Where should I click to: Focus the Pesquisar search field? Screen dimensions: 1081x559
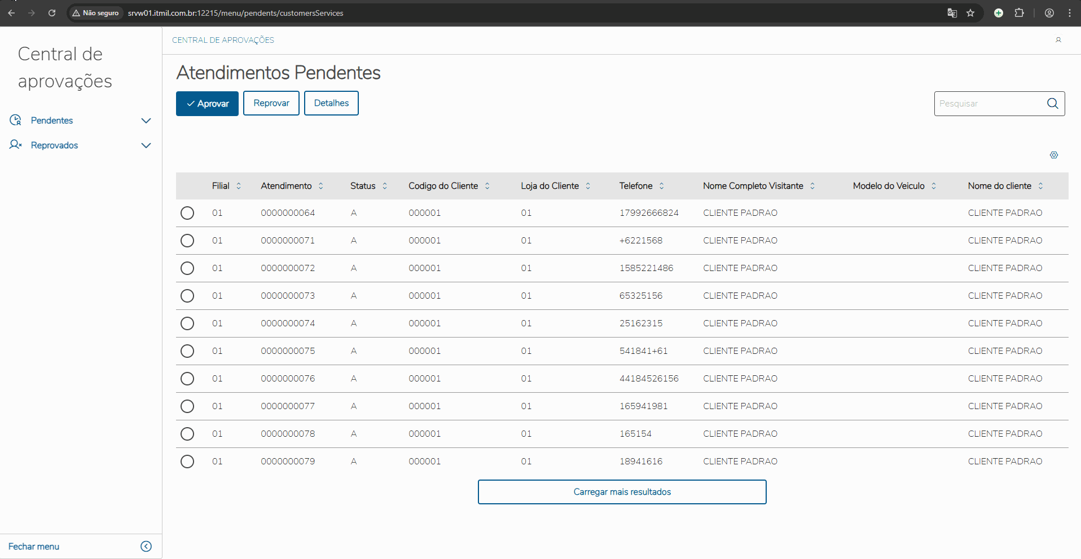pyautogui.click(x=988, y=104)
